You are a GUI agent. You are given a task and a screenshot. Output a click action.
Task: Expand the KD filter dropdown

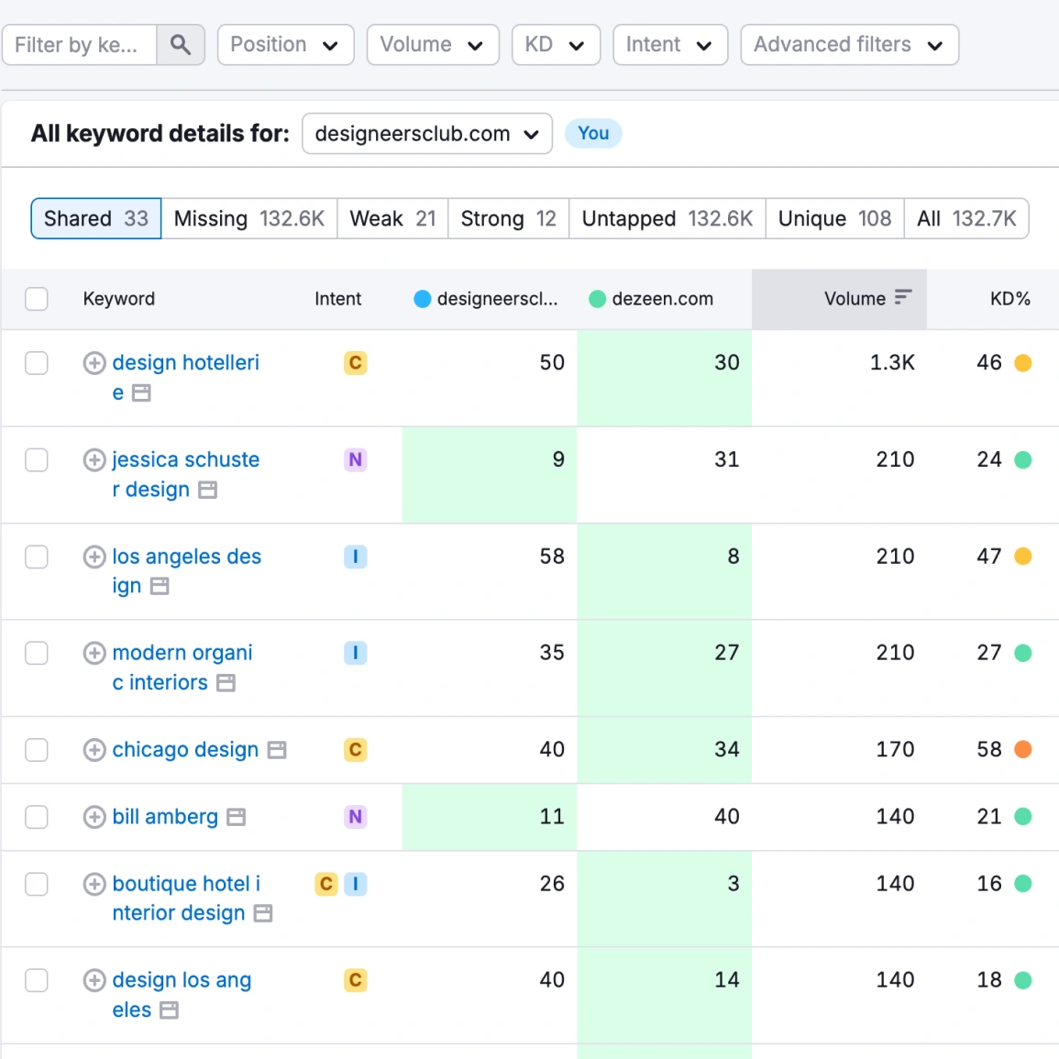[556, 44]
